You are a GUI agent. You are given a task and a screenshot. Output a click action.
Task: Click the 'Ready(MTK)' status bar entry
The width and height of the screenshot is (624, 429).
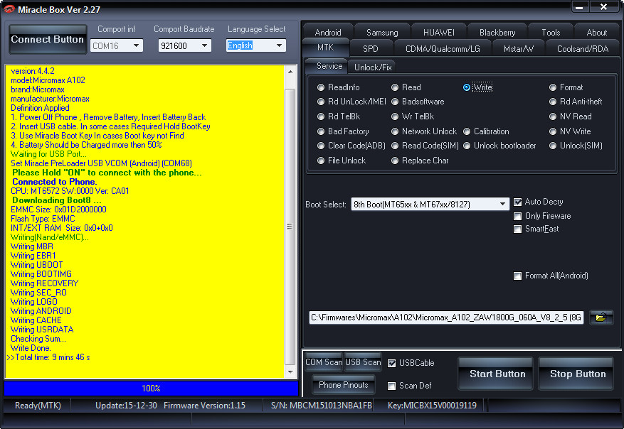(38, 406)
